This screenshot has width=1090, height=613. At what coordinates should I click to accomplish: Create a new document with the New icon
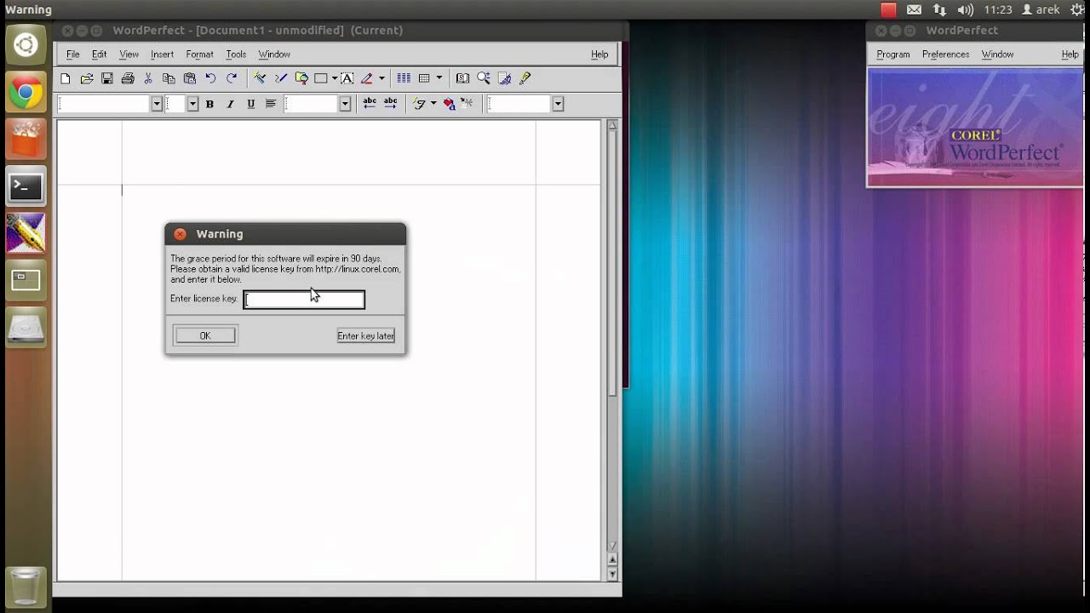point(66,78)
